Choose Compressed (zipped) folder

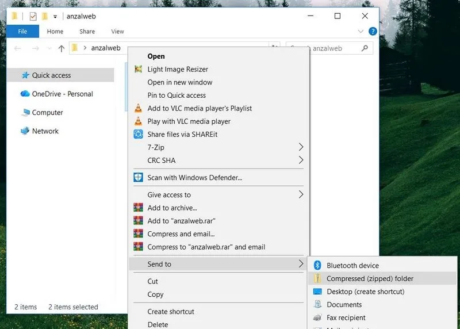(x=382, y=278)
